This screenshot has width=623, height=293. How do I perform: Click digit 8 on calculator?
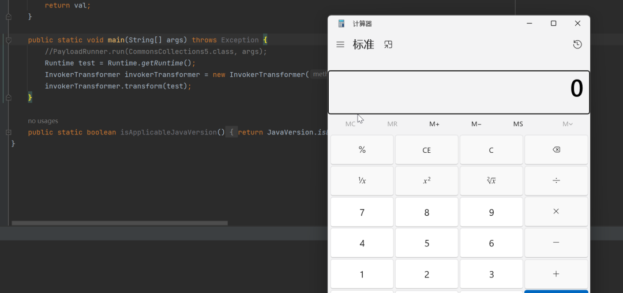tap(427, 212)
